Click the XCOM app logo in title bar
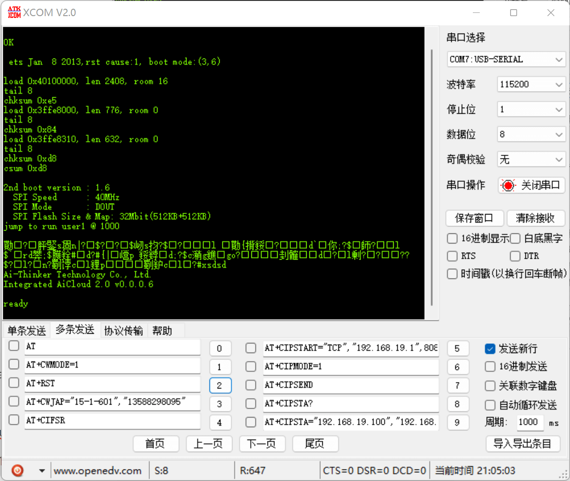This screenshot has height=481, width=570. click(x=14, y=12)
